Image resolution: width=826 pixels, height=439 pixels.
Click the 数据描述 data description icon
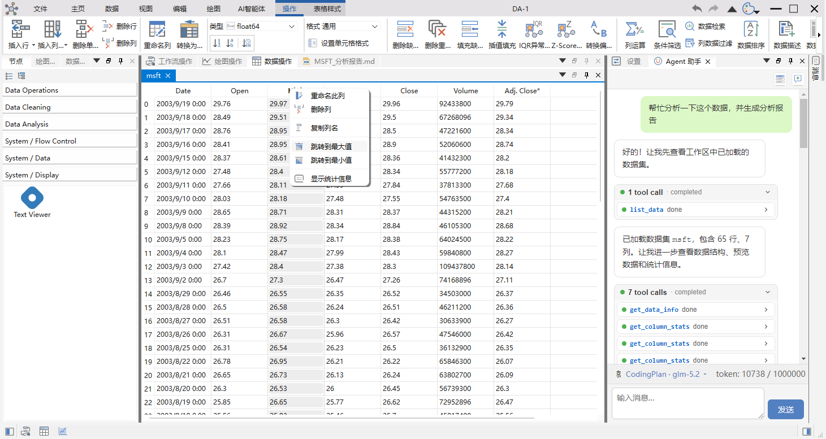[786, 29]
